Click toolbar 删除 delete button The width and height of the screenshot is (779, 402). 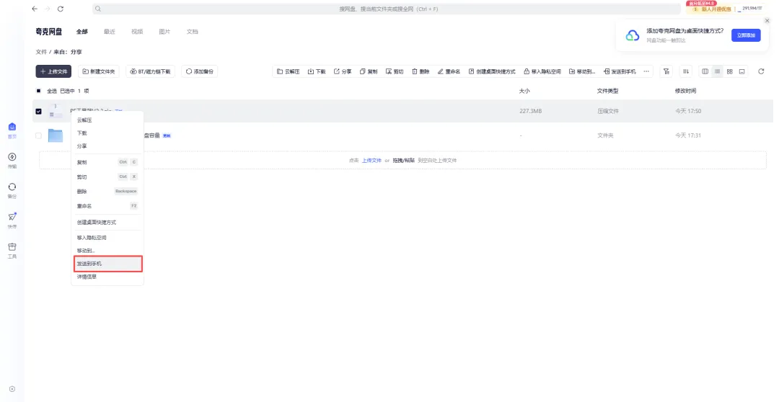point(421,71)
